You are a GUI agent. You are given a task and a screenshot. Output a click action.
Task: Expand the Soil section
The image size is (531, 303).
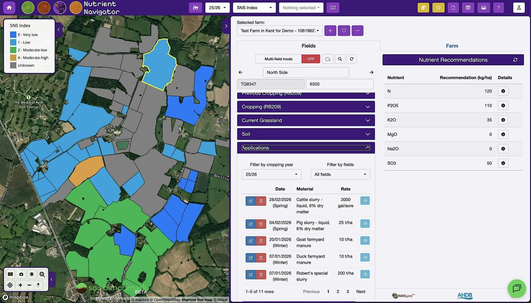tap(306, 134)
